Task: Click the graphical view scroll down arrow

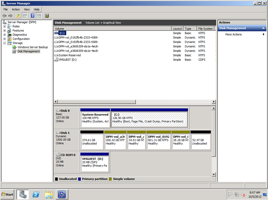Action: click(214, 174)
